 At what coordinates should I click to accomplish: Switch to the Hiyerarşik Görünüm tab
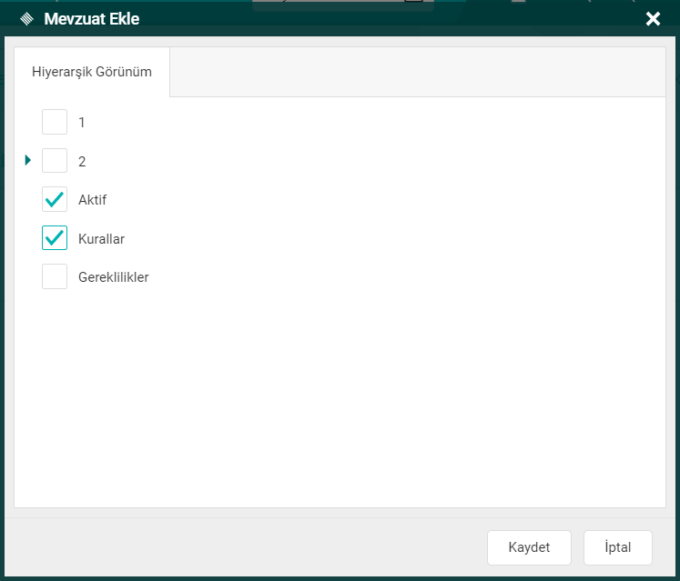point(91,72)
